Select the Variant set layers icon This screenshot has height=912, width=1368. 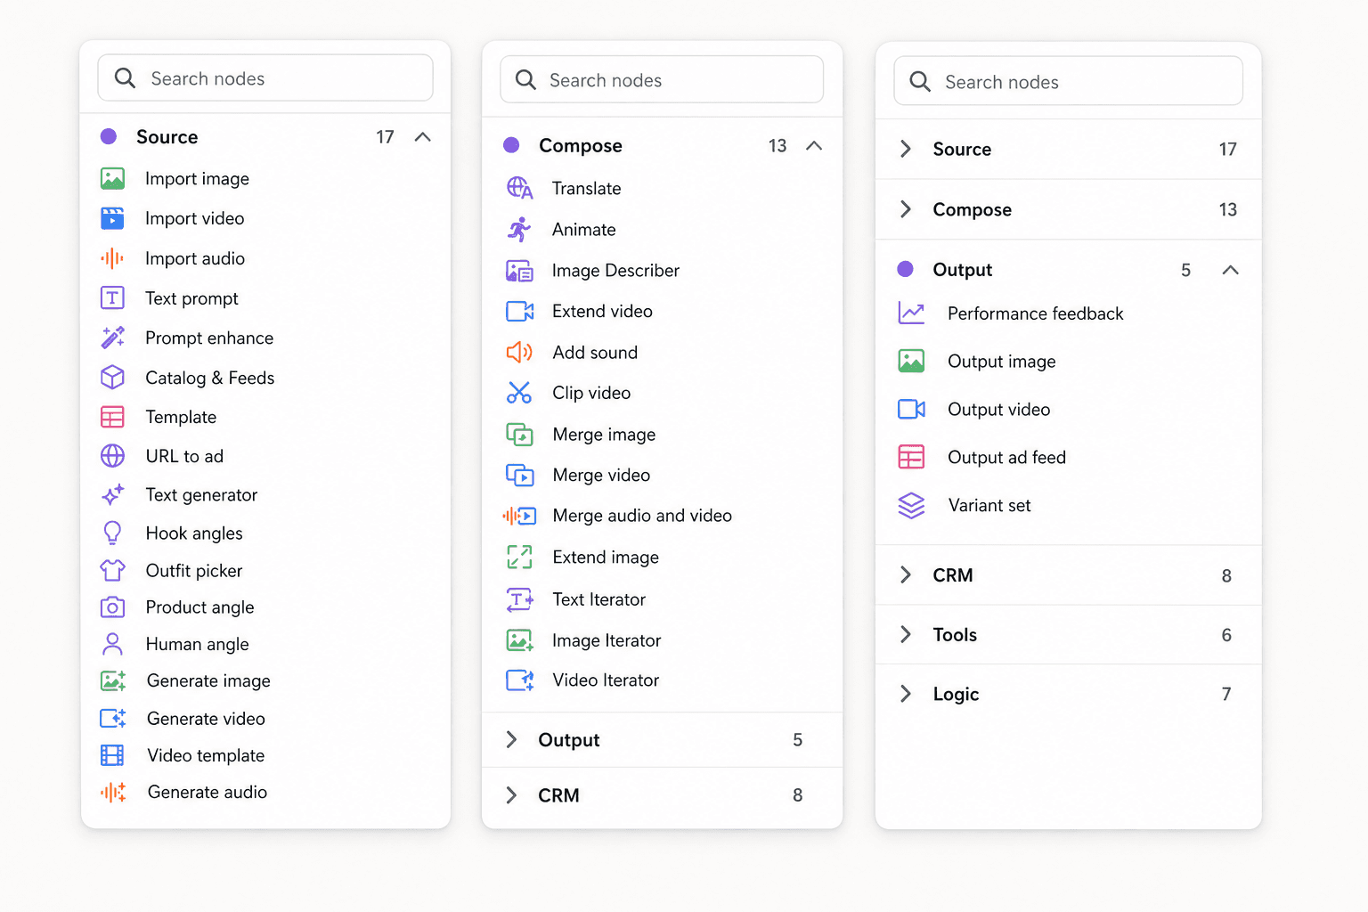pos(911,505)
